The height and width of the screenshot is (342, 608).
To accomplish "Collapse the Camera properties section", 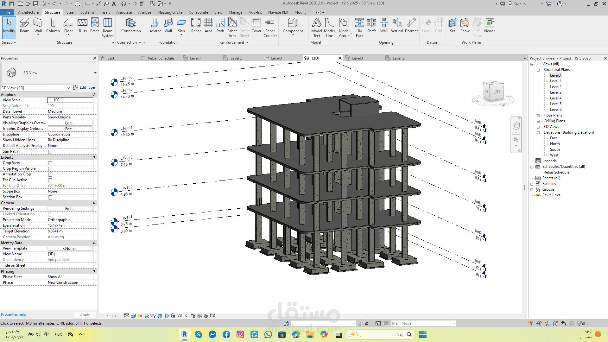I will pyautogui.click(x=94, y=203).
